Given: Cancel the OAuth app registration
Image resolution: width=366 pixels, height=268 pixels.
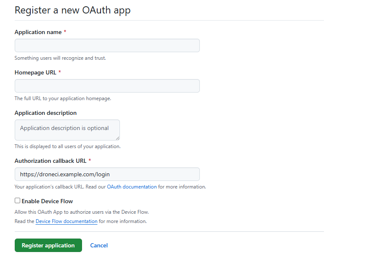Looking at the screenshot, I should tap(99, 245).
